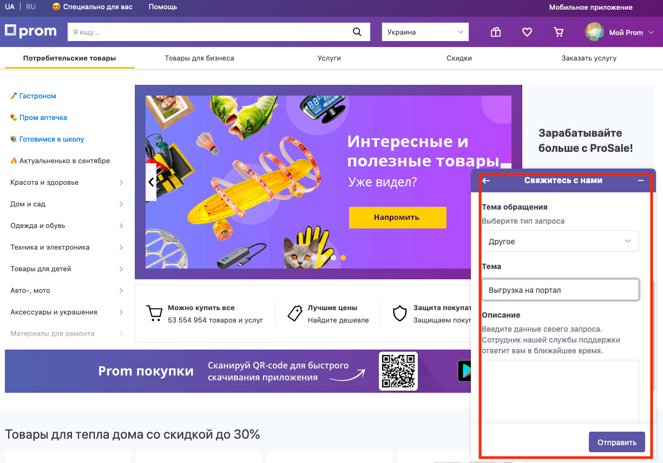Open the Украина region dropdown
This screenshot has height=463, width=663.
(x=425, y=32)
